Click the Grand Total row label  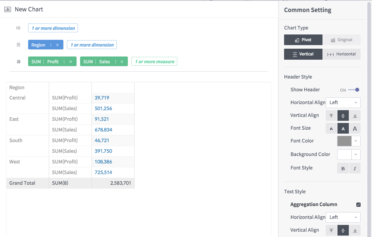22,183
